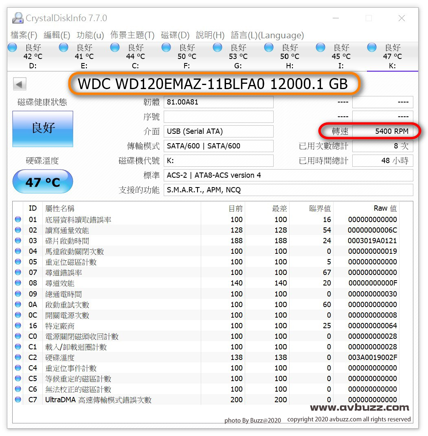Click blue status dot beside attribute 01
428x436 pixels.
tap(18, 219)
